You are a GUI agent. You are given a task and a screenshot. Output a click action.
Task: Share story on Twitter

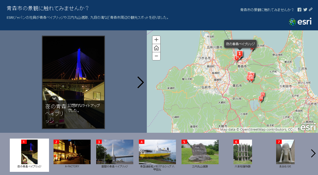[305, 10]
